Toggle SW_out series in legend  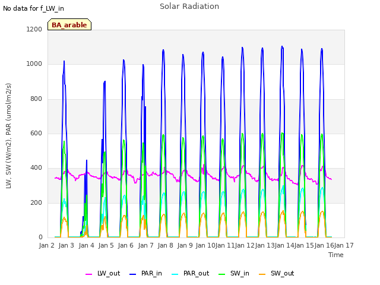coord(277,273)
